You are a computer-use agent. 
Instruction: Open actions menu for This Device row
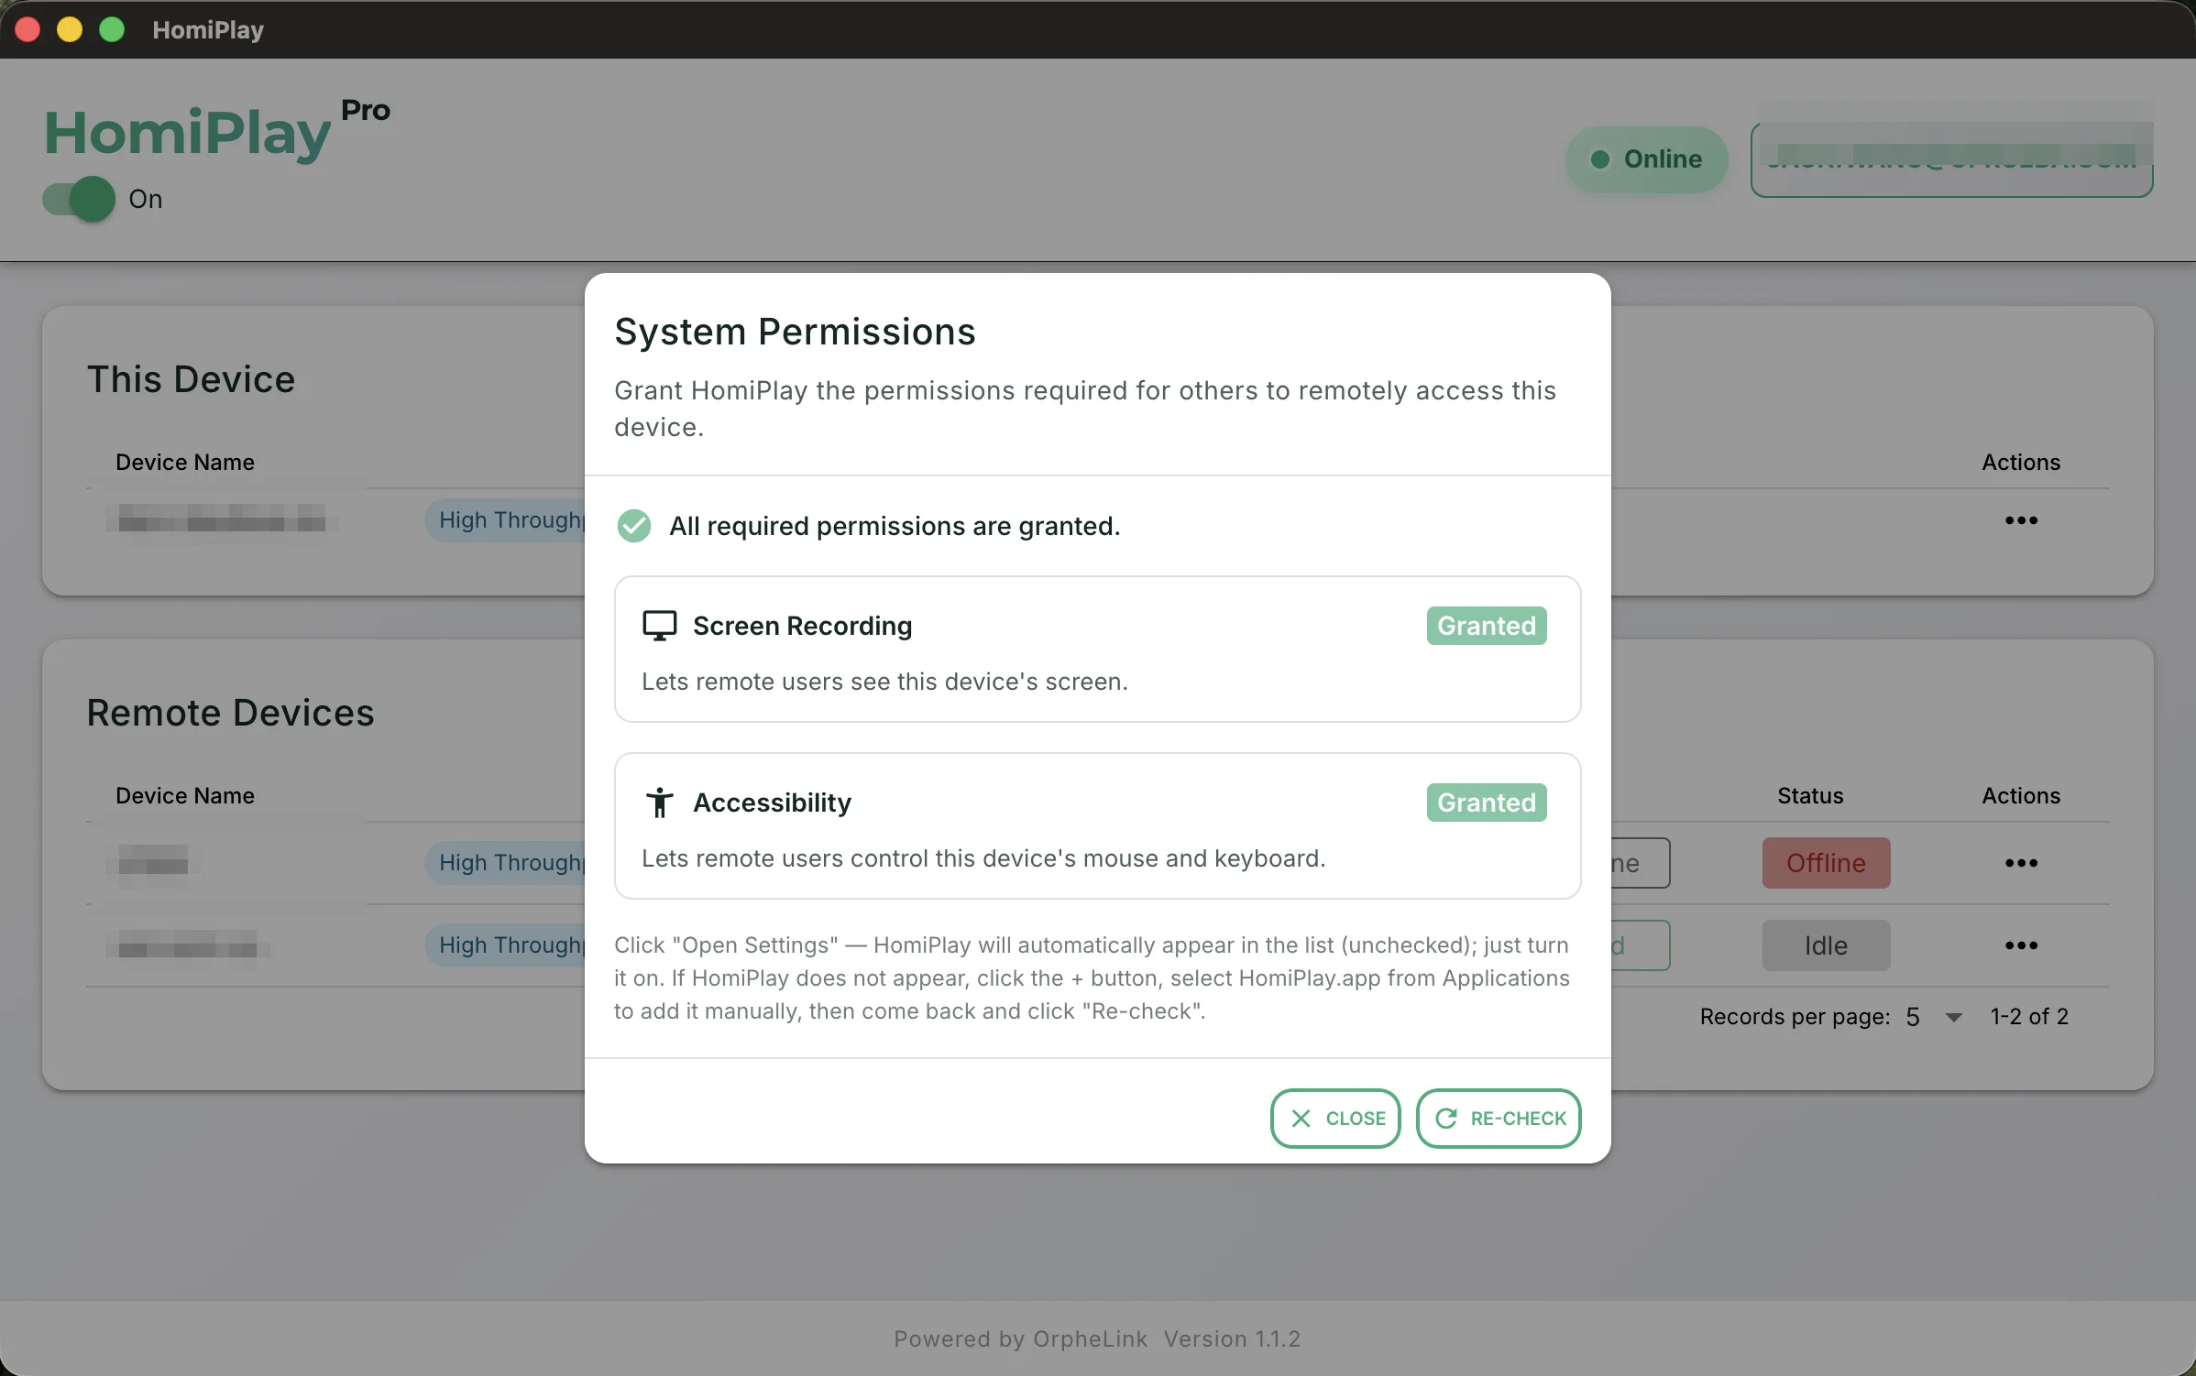pyautogui.click(x=2021, y=520)
